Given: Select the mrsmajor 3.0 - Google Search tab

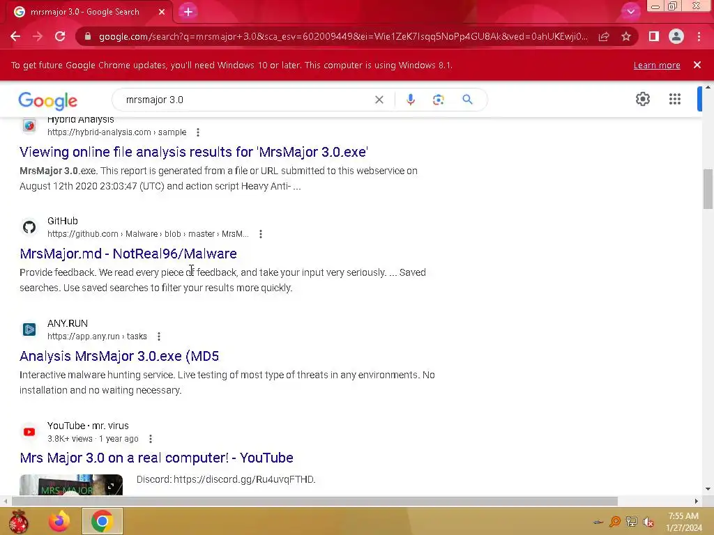Looking at the screenshot, I should click(86, 13).
